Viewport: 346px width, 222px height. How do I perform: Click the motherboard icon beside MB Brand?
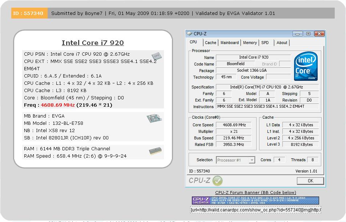point(154,118)
